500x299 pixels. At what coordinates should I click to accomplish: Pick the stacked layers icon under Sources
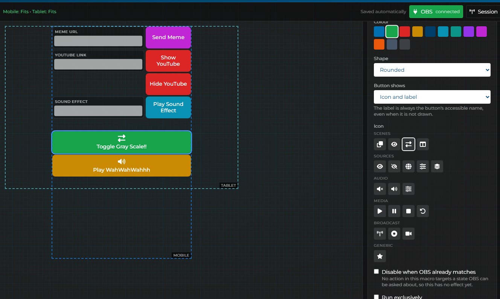pyautogui.click(x=437, y=166)
